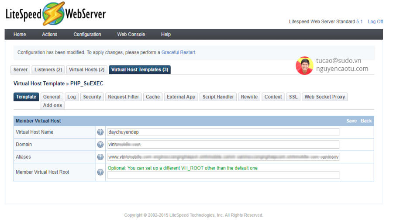Image resolution: width=393 pixels, height=221 pixels.
Task: Click the 5.1 version link
Action: pyautogui.click(x=359, y=21)
